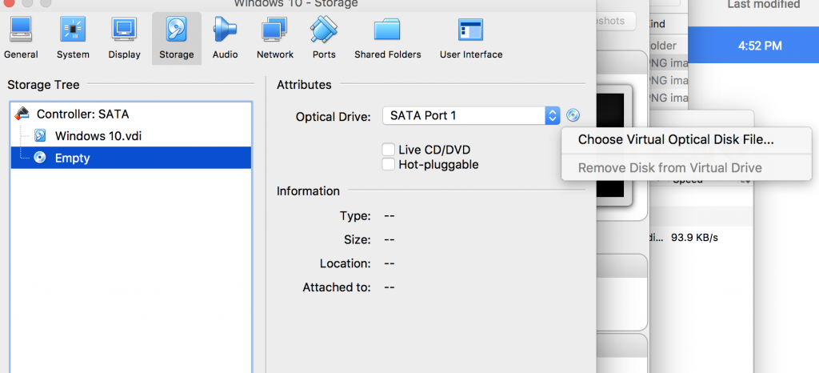The width and height of the screenshot is (819, 373).
Task: Choose Virtual Optical Disk File menu entry
Action: click(685, 139)
